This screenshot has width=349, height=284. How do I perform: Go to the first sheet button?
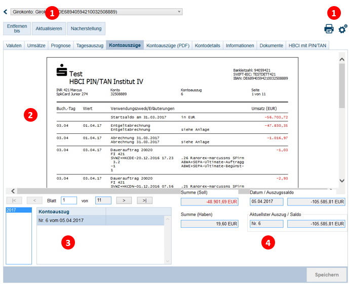point(14,200)
